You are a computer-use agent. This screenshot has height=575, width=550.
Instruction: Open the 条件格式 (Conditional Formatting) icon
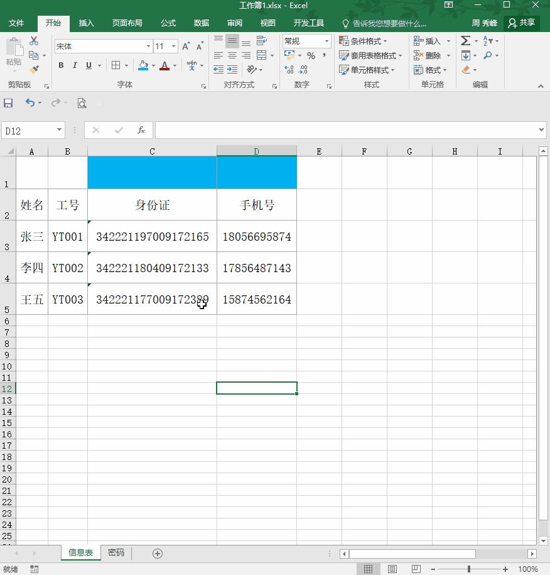(x=365, y=40)
